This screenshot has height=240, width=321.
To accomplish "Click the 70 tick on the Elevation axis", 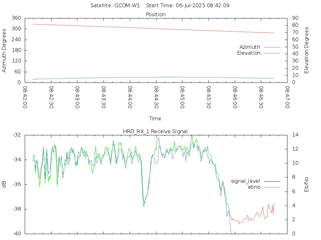I will [295, 32].
